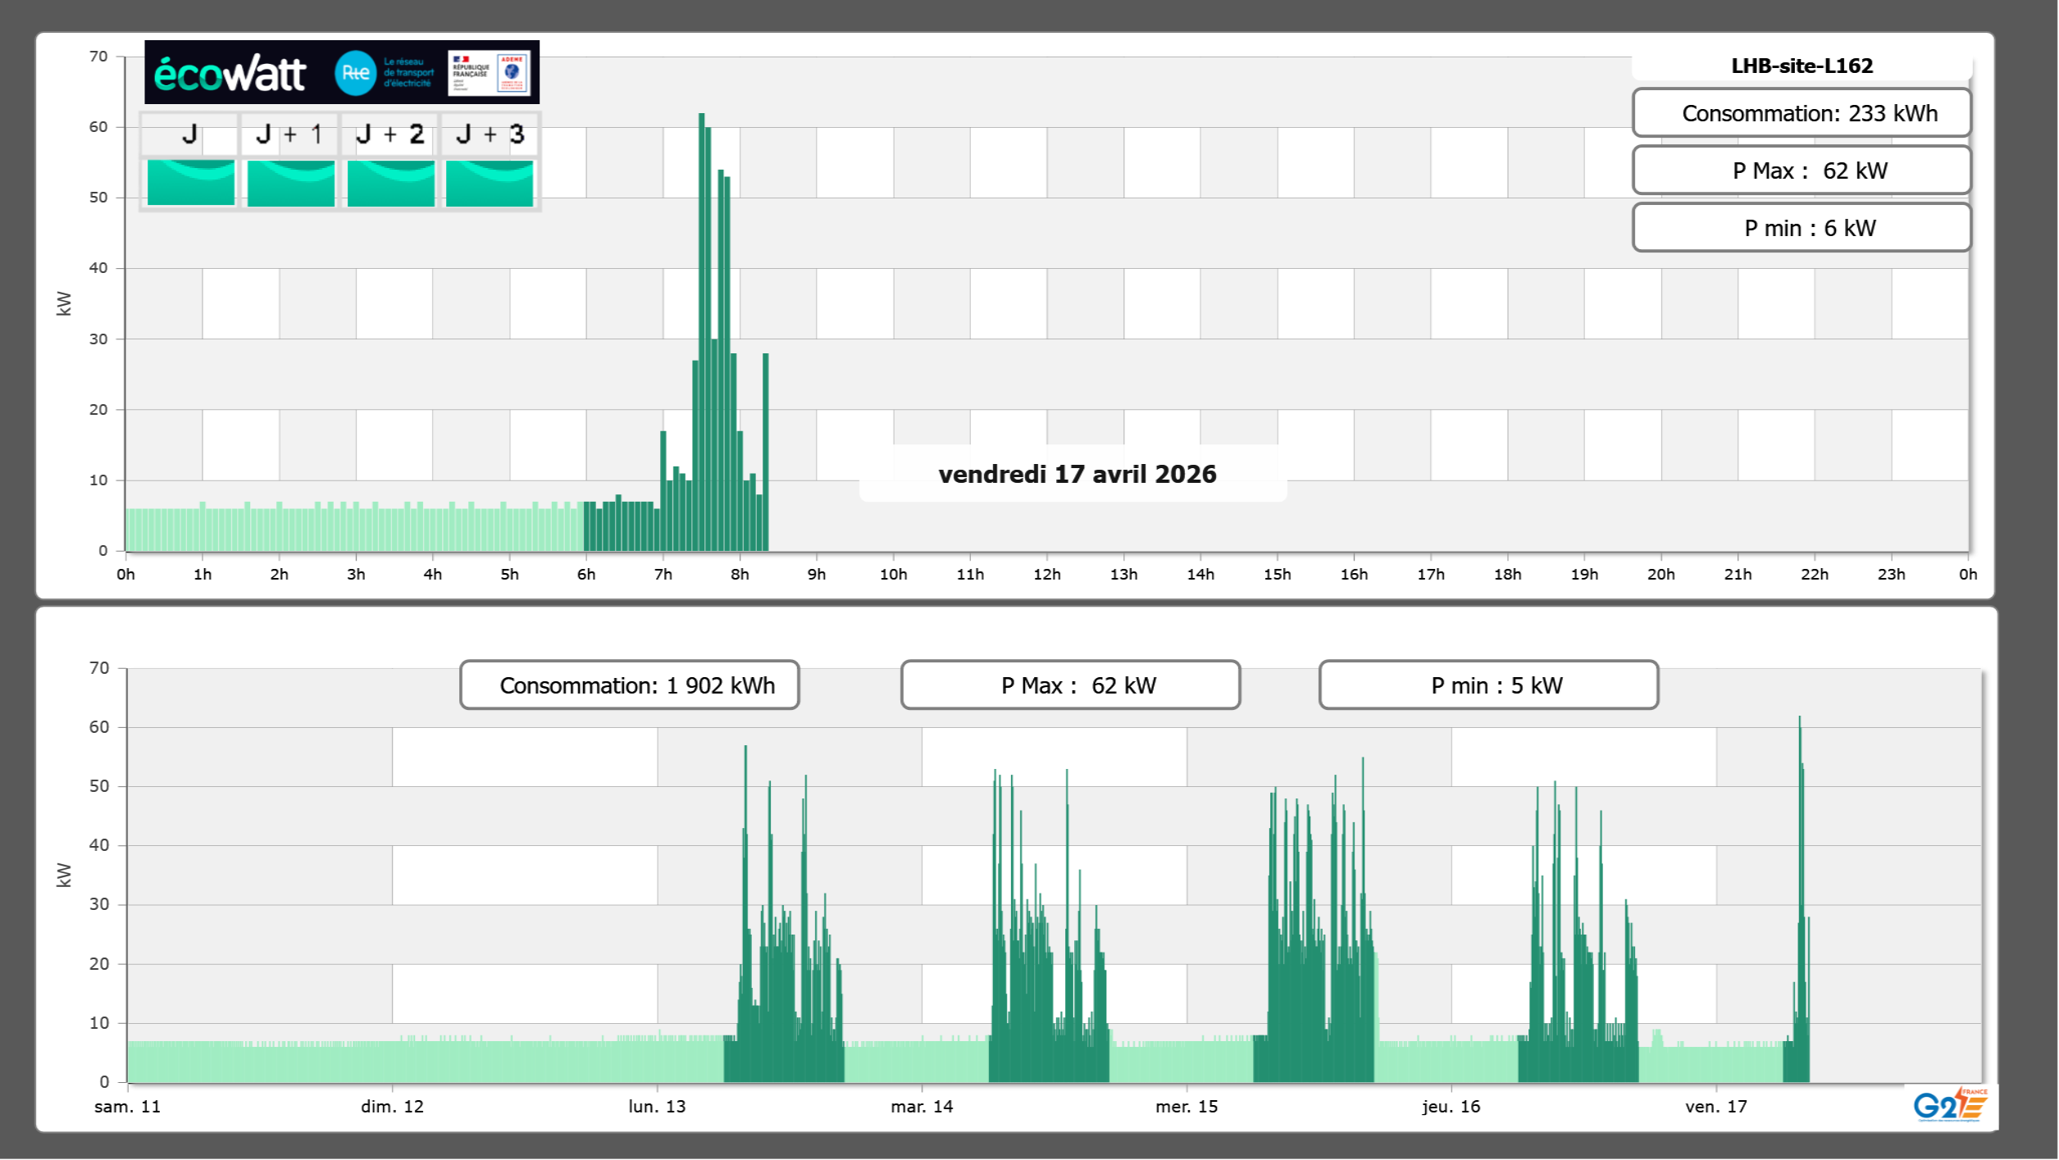
Task: Click the G2E France logo
Action: pos(1950,1105)
